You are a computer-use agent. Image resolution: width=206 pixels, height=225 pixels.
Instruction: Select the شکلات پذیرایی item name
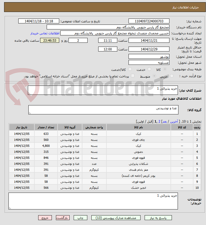(x=138, y=164)
